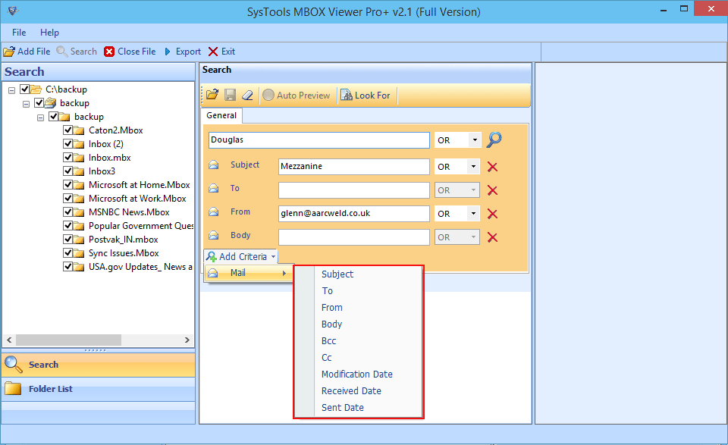The height and width of the screenshot is (445, 728).
Task: Open the OR dropdown in Body row
Action: 473,237
